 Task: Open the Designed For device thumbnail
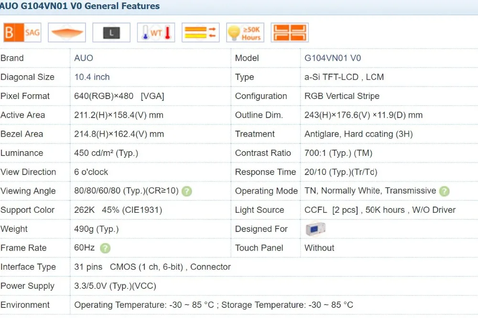click(315, 229)
